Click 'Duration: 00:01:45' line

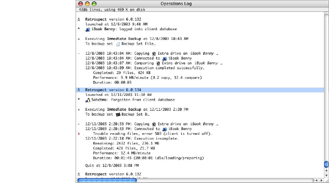[149, 158]
